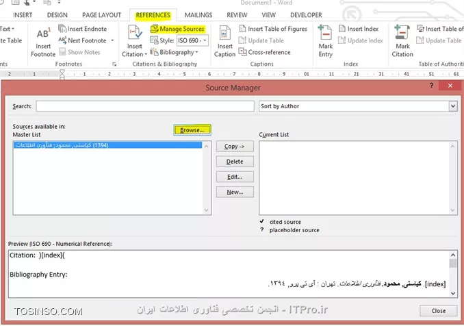Click the Preview pane scroll down arrow
This screenshot has height=326, width=464.
pyautogui.click(x=453, y=293)
